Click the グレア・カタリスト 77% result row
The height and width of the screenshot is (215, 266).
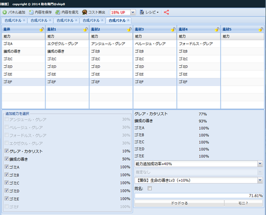198,114
